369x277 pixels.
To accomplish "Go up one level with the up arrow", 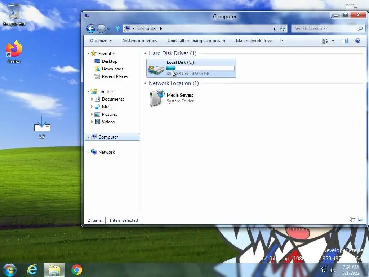I will tap(118, 28).
